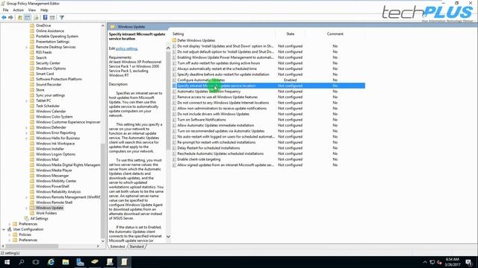Screen dimensions: 478x268
Task: Click policy icon beside Configure Automatic Updates
Action: click(x=174, y=80)
